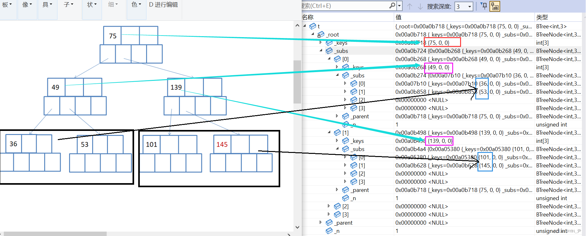The height and width of the screenshot is (236, 586).
Task: Click the _subs icon in the 0x00a0b4a4 row
Action: (x=346, y=149)
